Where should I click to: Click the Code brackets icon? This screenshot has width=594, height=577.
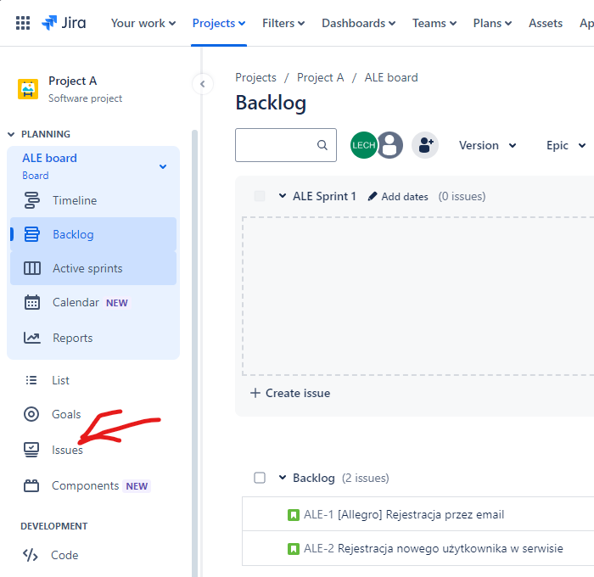(x=31, y=555)
